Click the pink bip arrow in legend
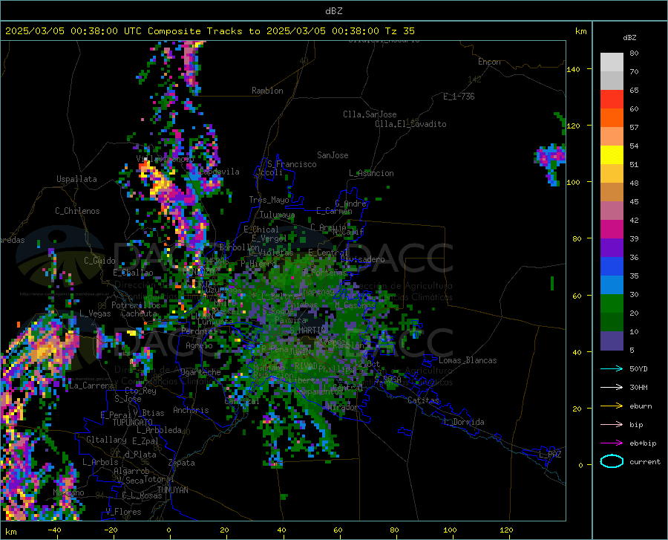The image size is (668, 540). click(612, 425)
